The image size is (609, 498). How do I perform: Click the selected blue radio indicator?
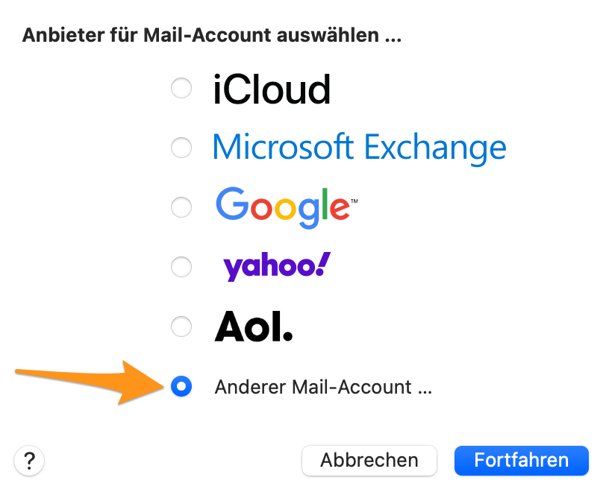[x=181, y=387]
